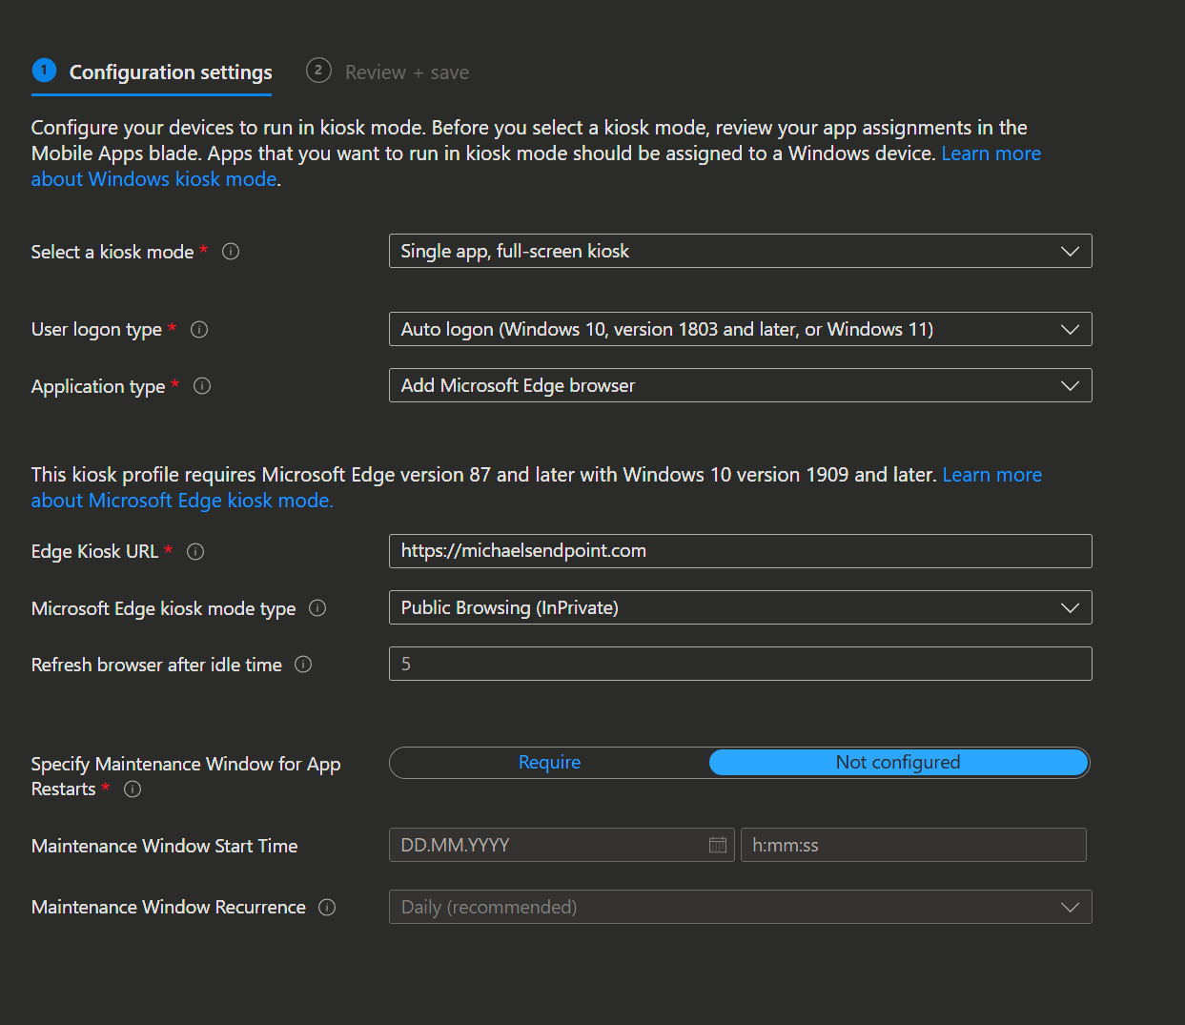Click the info icon next to Edge Kiosk URL
Viewport: 1185px width, 1025px height.
click(x=194, y=551)
